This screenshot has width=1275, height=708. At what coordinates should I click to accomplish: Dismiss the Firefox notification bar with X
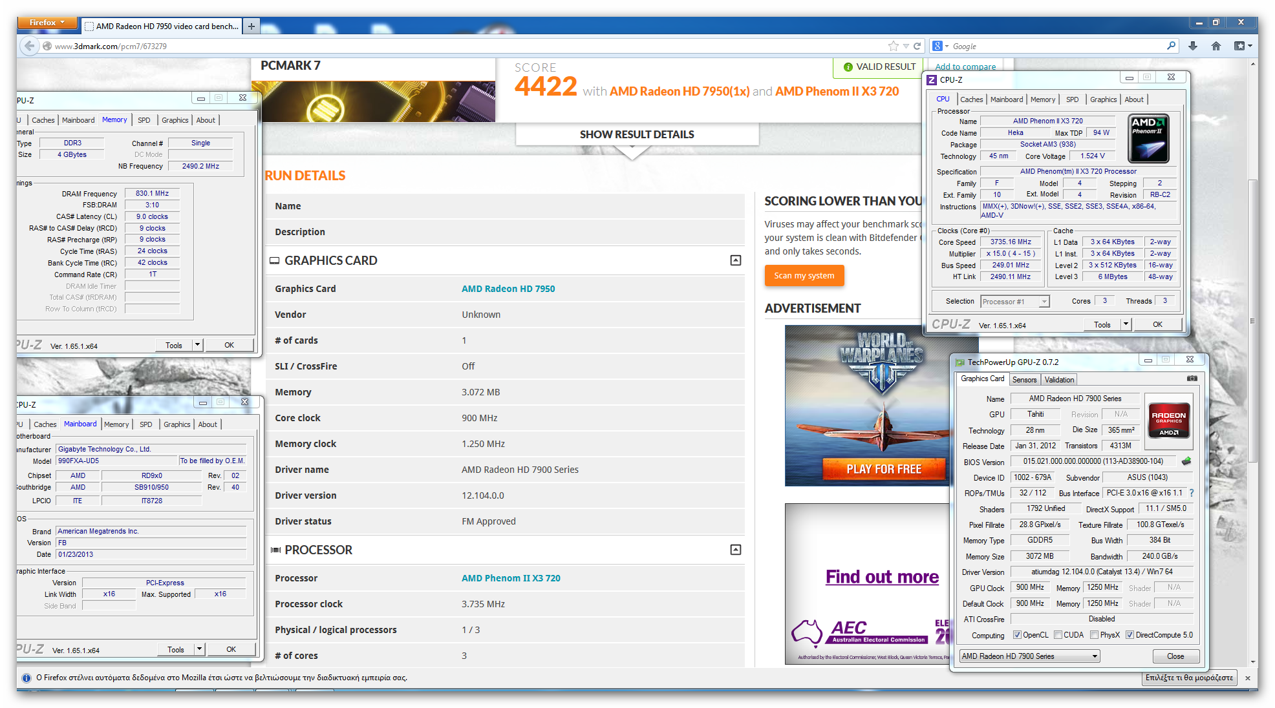(x=1247, y=678)
